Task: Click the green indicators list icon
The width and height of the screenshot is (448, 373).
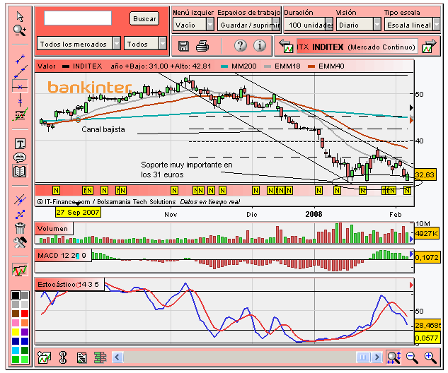Action: [x=100, y=357]
